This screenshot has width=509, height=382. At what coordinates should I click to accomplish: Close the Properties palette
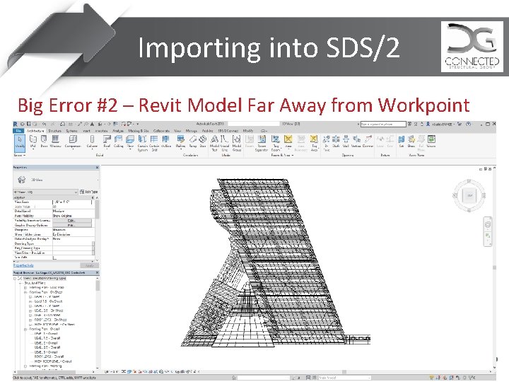click(97, 167)
